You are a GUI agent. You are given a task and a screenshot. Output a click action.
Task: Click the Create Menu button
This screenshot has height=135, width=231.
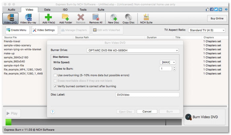(17, 30)
